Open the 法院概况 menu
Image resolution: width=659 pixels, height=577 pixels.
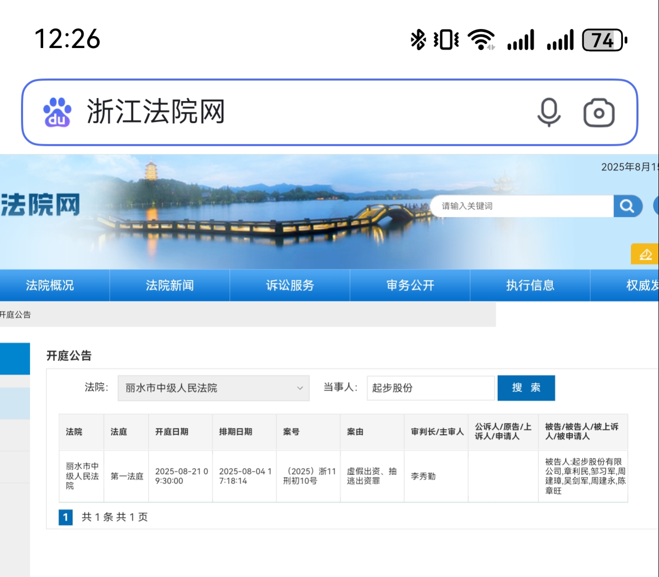click(50, 285)
